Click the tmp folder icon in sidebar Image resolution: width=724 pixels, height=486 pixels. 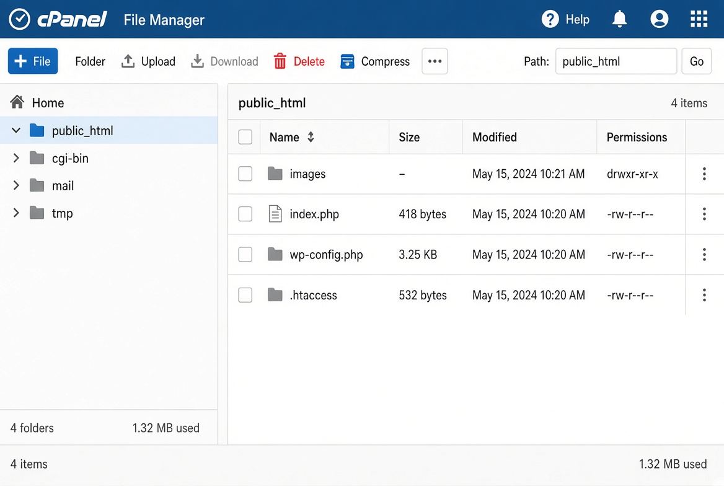tap(37, 213)
